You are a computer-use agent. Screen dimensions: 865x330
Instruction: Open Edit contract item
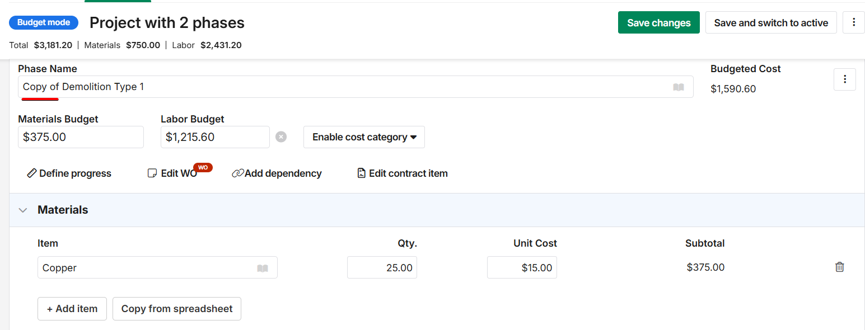pos(402,173)
